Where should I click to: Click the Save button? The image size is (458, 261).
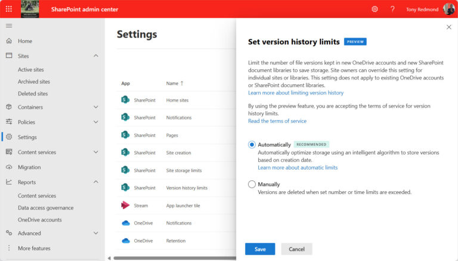tap(260, 249)
